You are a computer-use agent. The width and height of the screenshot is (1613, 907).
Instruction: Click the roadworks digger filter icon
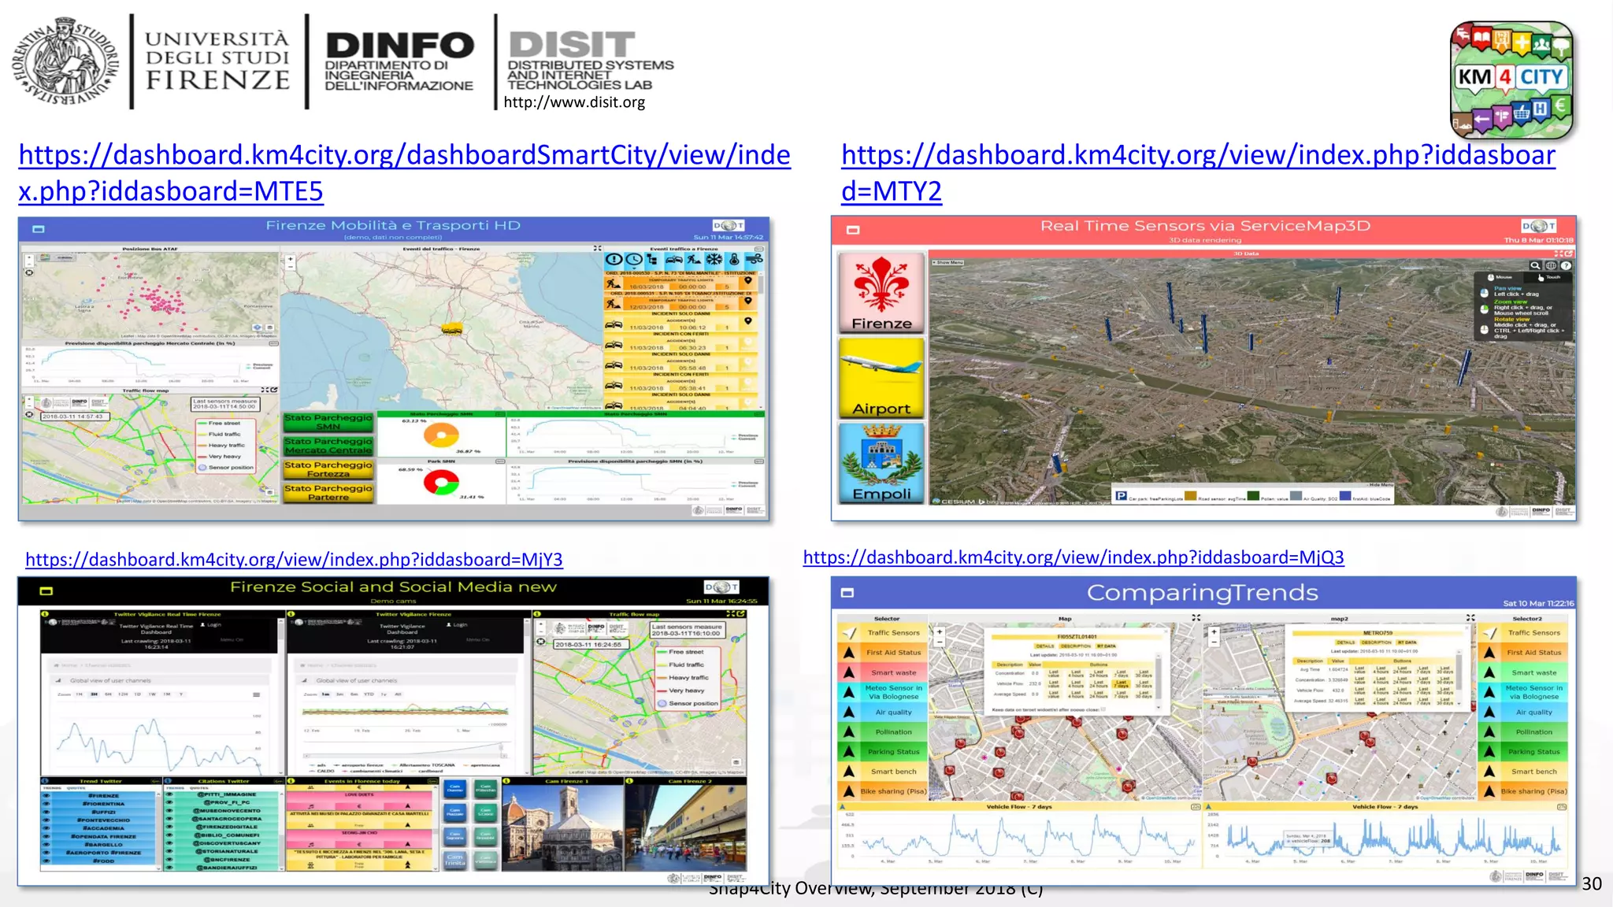(693, 259)
